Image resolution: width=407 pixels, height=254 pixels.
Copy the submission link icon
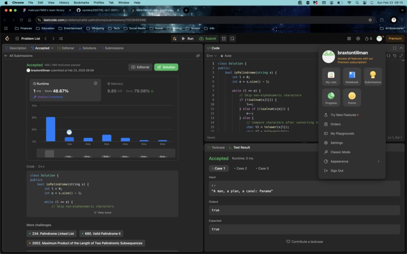tap(198, 56)
